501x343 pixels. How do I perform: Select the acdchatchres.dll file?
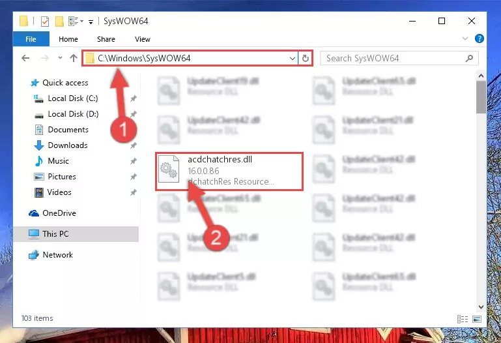point(229,171)
